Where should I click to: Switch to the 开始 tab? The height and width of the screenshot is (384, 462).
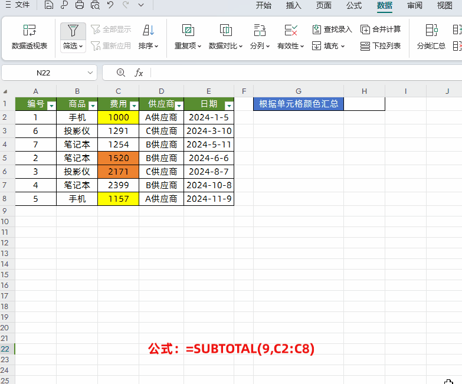click(263, 5)
